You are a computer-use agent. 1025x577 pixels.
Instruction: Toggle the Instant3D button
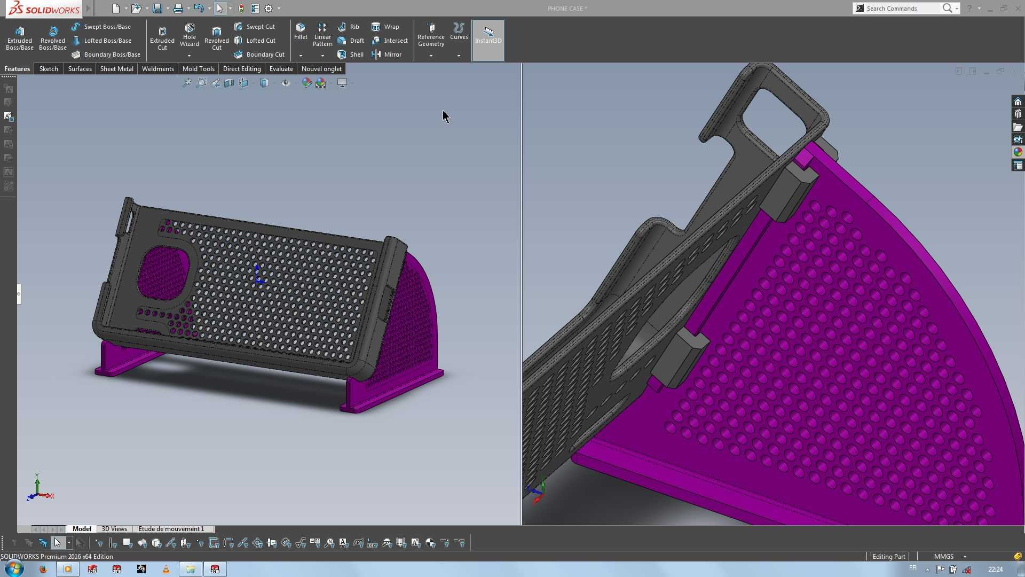coord(488,40)
